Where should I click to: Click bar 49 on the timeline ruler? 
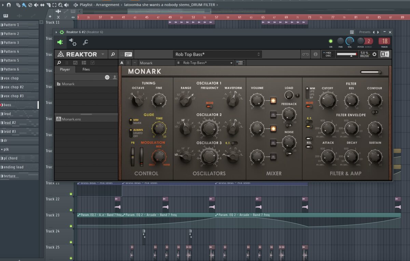(170, 17)
